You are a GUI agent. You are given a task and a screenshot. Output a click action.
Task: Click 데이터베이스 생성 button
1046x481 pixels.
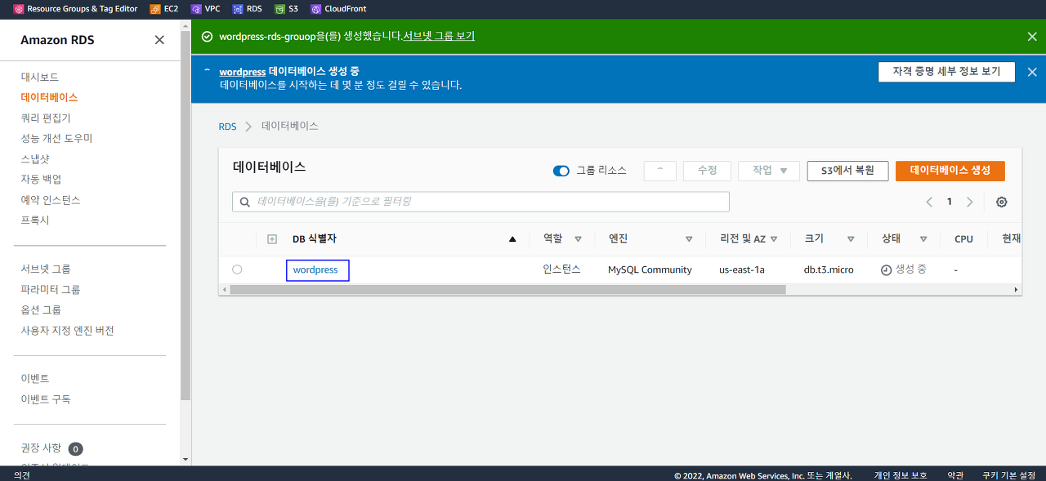[x=950, y=171]
